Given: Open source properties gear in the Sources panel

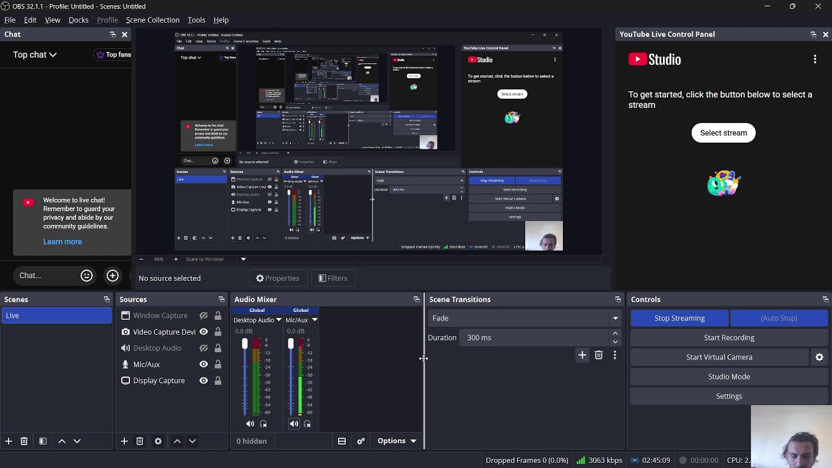Looking at the screenshot, I should pos(158,441).
